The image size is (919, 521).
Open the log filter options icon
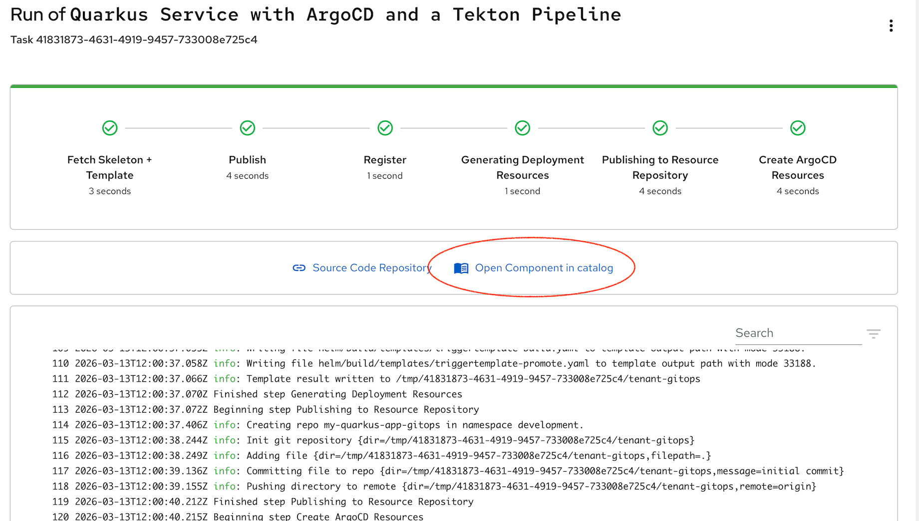(x=873, y=333)
